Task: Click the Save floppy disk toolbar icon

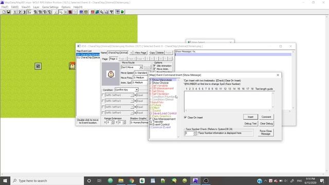Action: tap(9, 12)
